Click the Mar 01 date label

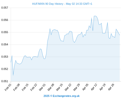[42, 87]
